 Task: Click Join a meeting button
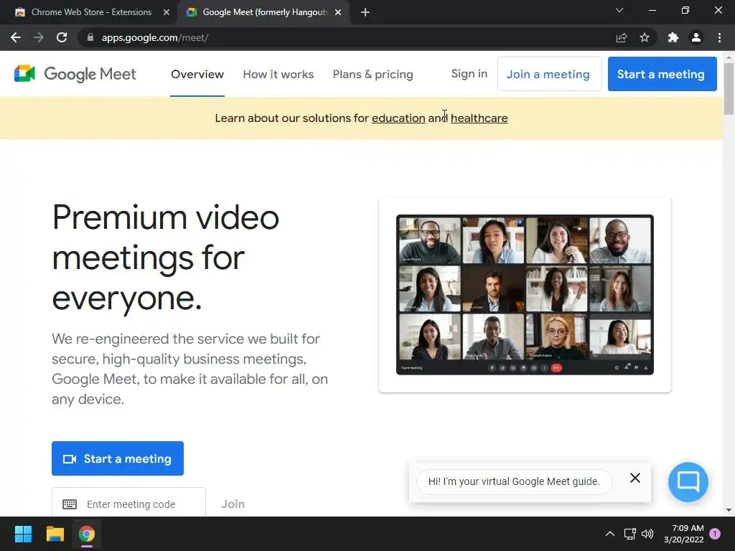pos(549,74)
